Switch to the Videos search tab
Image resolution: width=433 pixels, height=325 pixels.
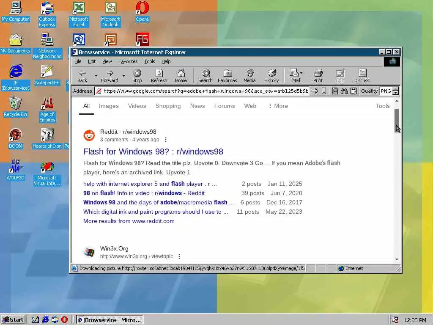click(x=137, y=106)
